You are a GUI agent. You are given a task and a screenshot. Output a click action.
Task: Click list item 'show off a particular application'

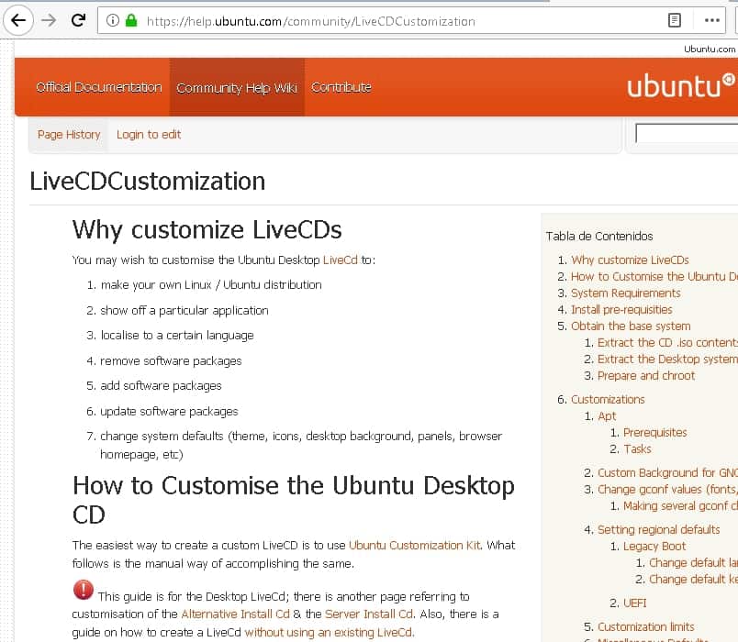(184, 310)
